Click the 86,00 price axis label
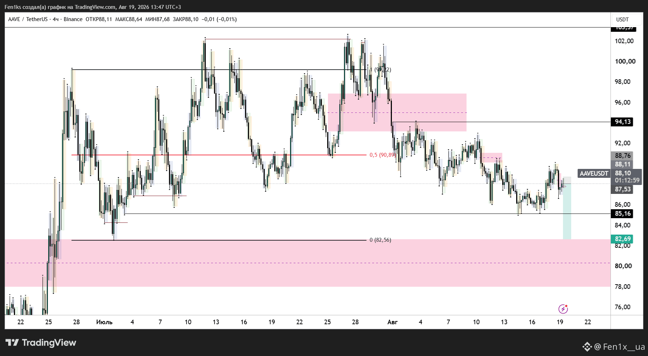The image size is (648, 356). 622,205
